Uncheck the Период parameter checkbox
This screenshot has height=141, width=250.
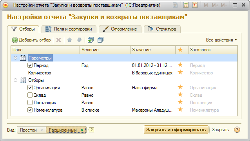(x=30, y=65)
